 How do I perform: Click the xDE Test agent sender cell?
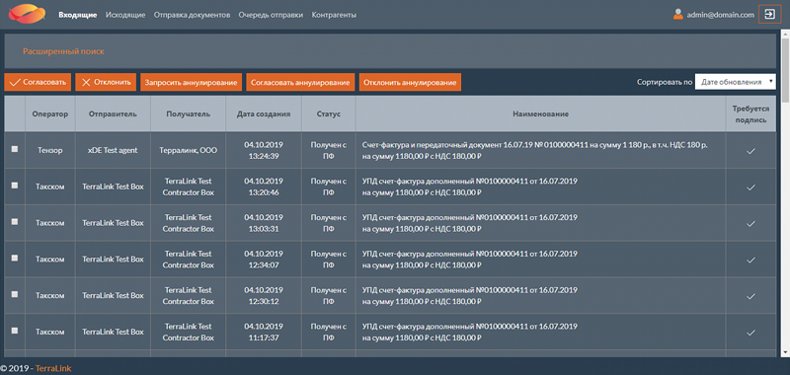click(x=113, y=151)
